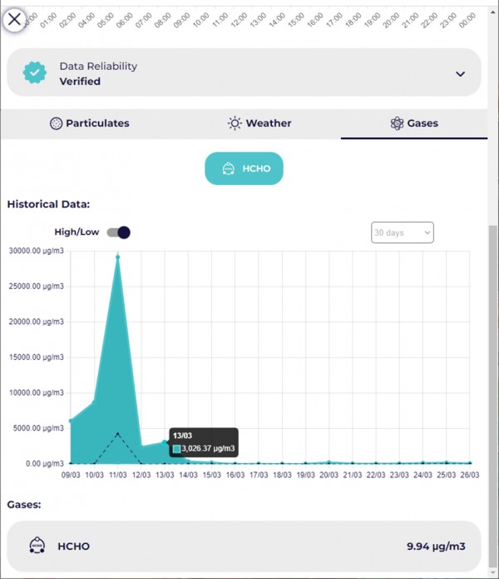Click the Particulates tab icon

(57, 123)
